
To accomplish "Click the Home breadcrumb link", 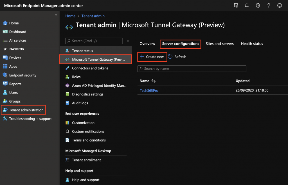I will [x=70, y=16].
